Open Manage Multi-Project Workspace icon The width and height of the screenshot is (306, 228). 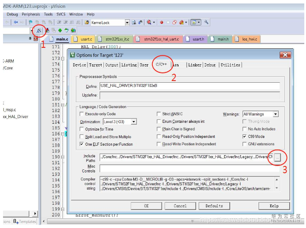coord(53,30)
